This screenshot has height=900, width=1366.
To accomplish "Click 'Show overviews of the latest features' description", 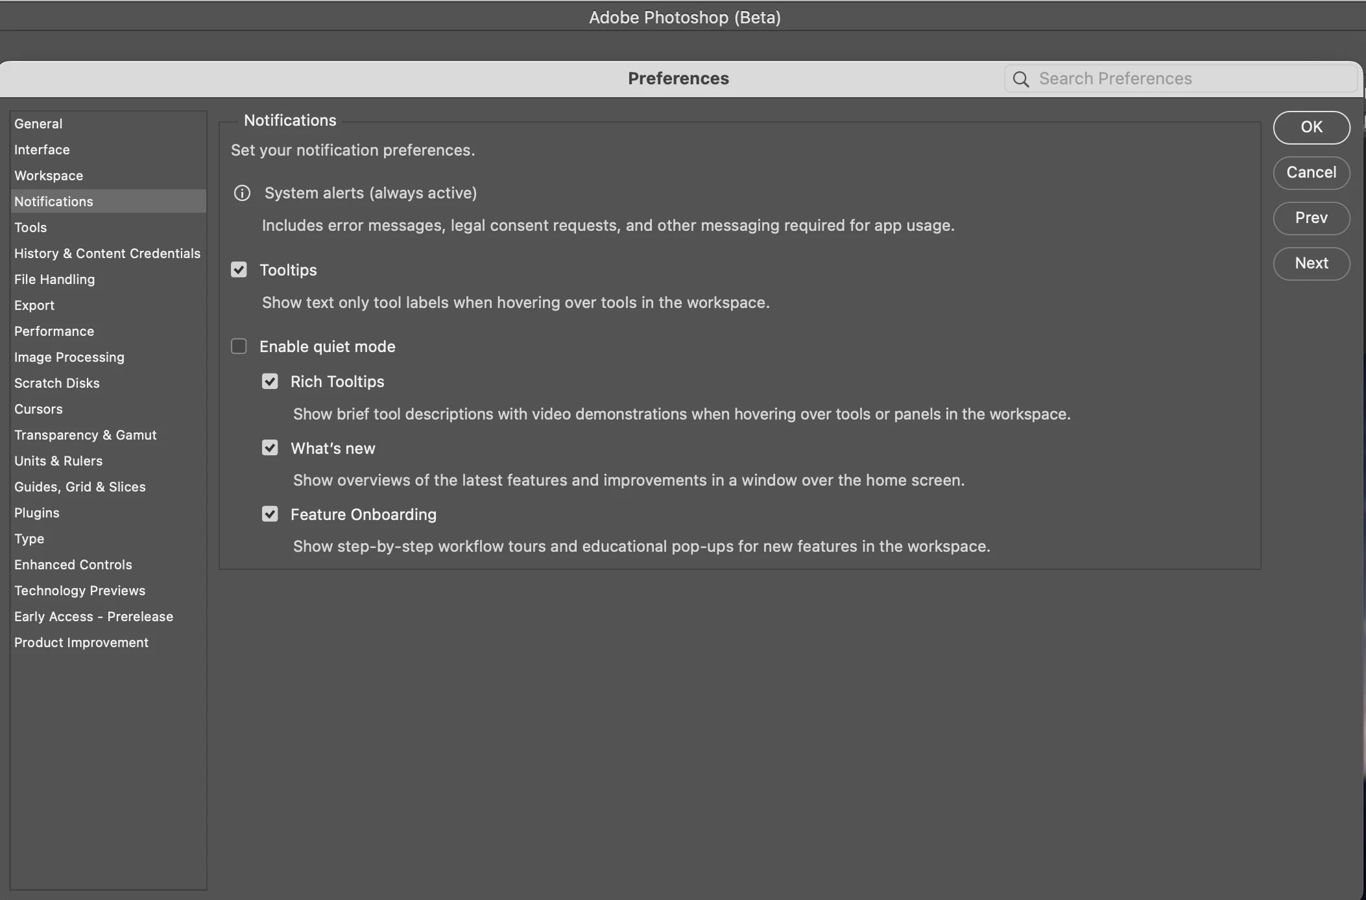I will tap(629, 480).
